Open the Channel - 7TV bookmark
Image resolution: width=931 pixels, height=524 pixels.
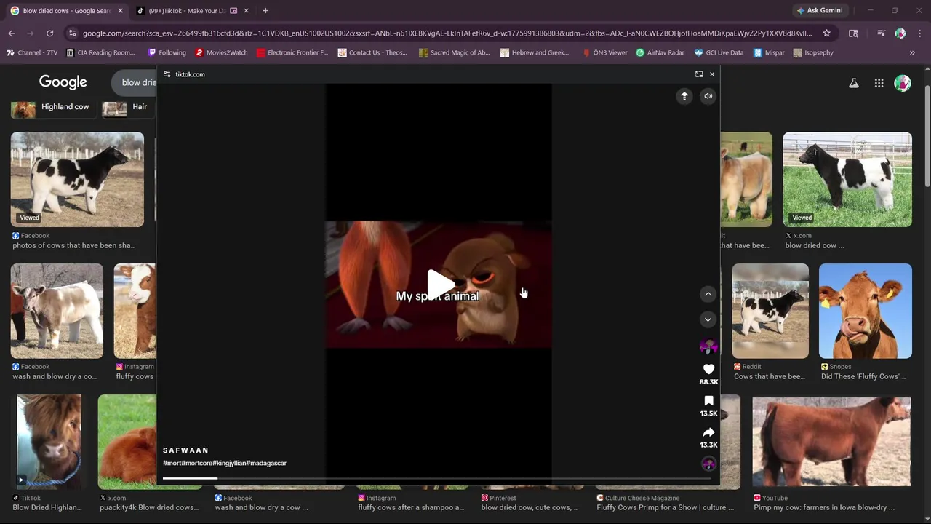[x=31, y=52]
